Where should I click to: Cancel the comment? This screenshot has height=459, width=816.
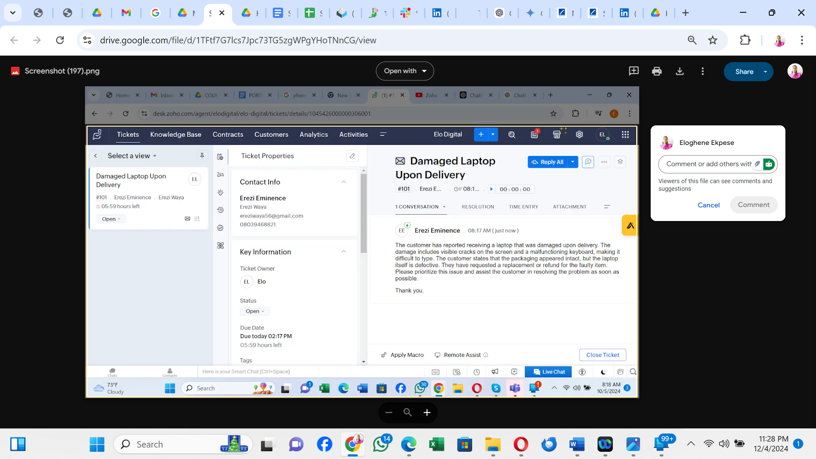708,205
